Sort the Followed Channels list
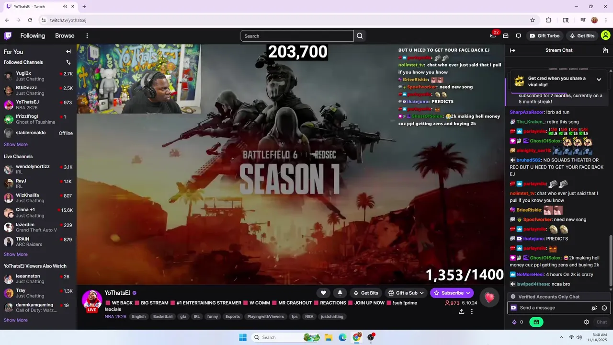The image size is (613, 345). click(x=68, y=62)
